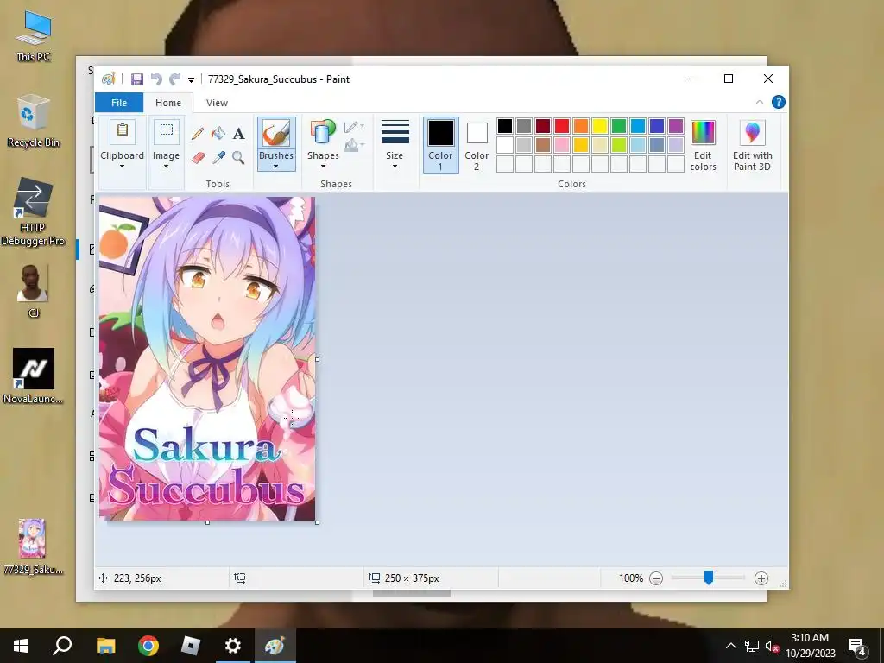This screenshot has height=663, width=884.
Task: Click the muted volume tray icon
Action: [772, 646]
